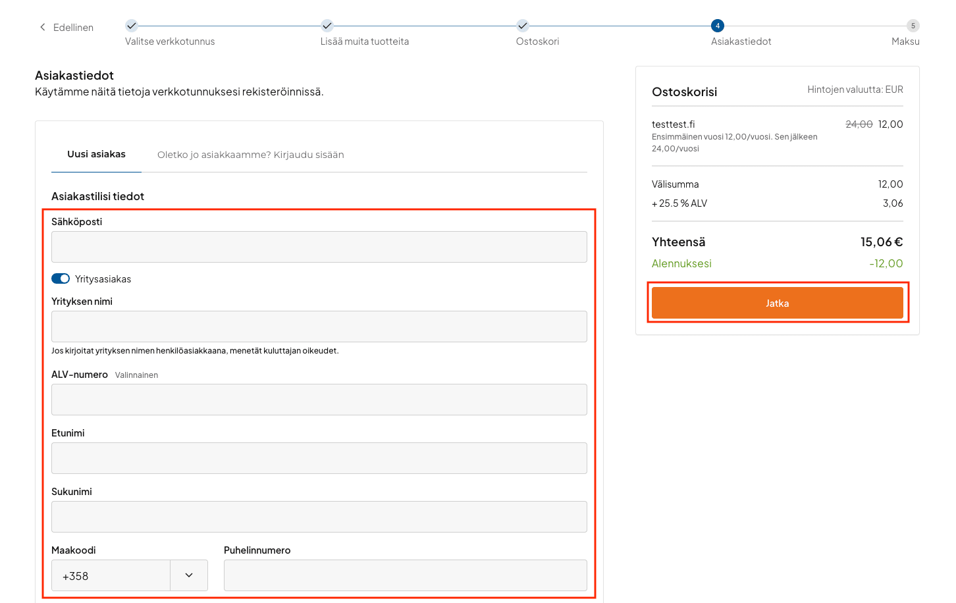Click the Ostoskori step checkmark icon
Image resolution: width=956 pixels, height=603 pixels.
pyautogui.click(x=522, y=26)
